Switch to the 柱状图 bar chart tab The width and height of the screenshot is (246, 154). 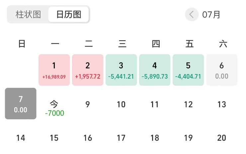click(x=28, y=15)
